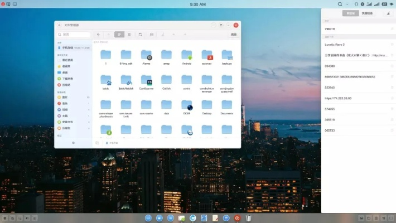Select the first clipboard panel tab

[x=350, y=13]
